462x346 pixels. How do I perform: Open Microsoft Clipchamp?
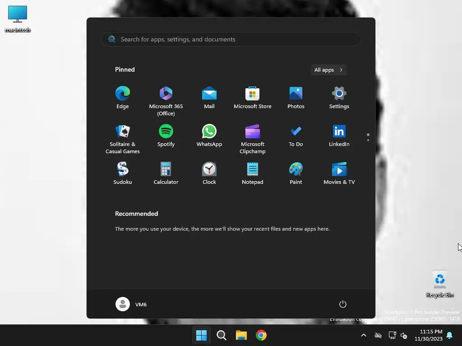click(x=253, y=139)
